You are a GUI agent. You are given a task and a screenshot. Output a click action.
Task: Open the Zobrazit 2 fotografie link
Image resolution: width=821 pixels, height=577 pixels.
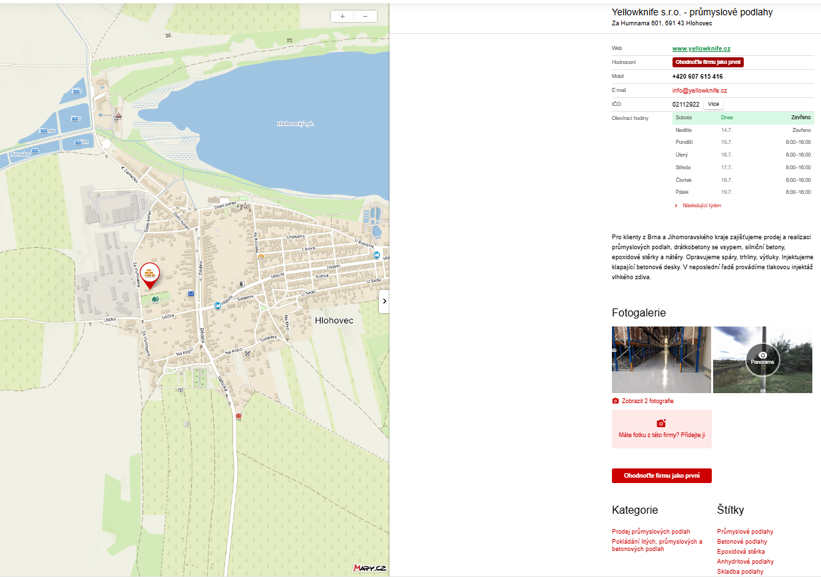click(647, 401)
